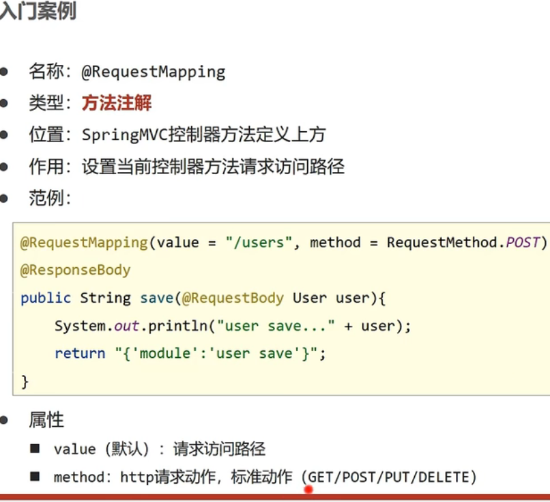550x502 pixels.
Task: Click the 设置当前控制器方法请求访问路径 description
Action: coord(213,167)
